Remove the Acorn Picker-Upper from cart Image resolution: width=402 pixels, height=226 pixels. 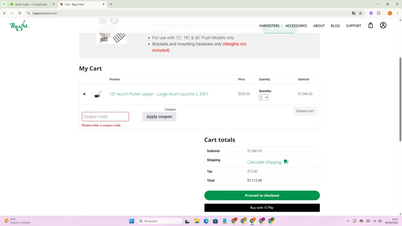click(84, 94)
